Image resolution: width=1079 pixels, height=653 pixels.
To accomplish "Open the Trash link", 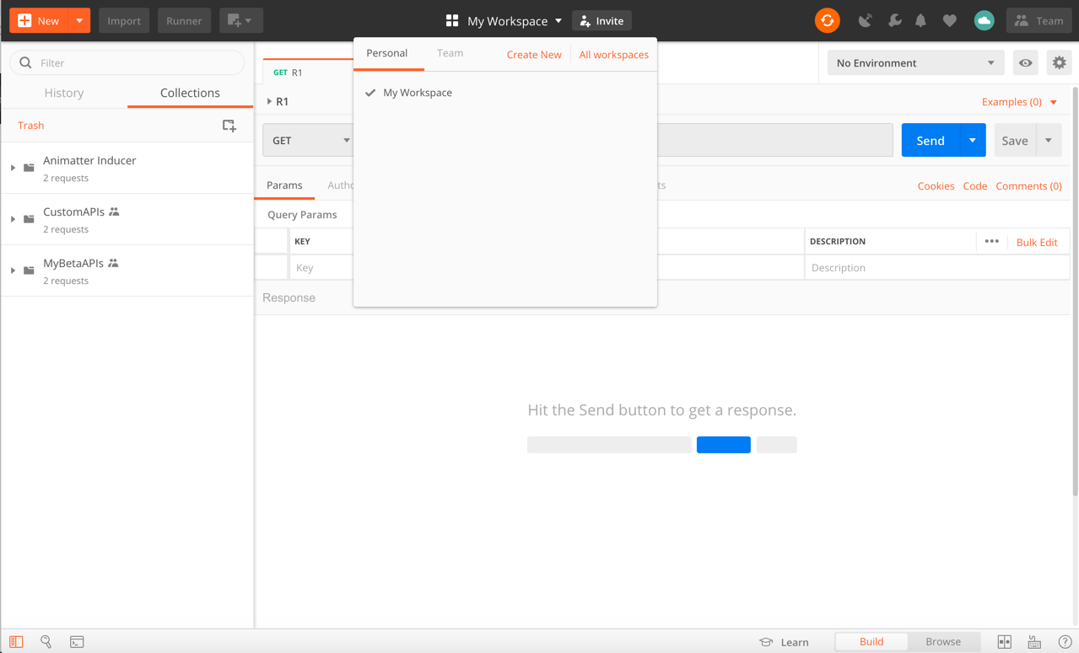I will coord(30,126).
